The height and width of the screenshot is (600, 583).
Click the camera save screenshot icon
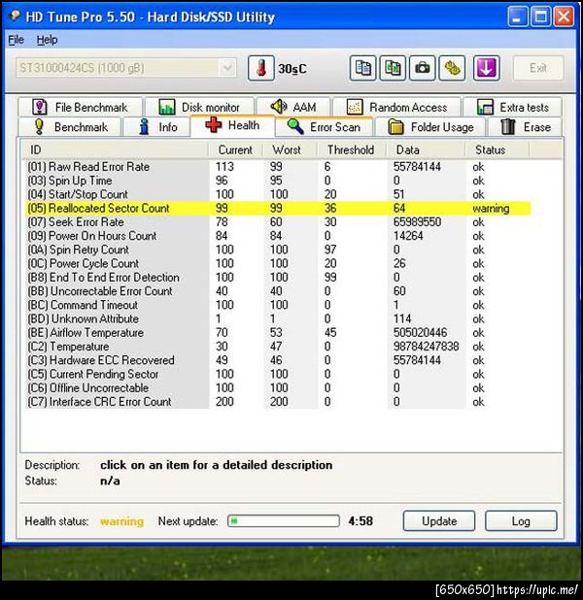[x=422, y=69]
